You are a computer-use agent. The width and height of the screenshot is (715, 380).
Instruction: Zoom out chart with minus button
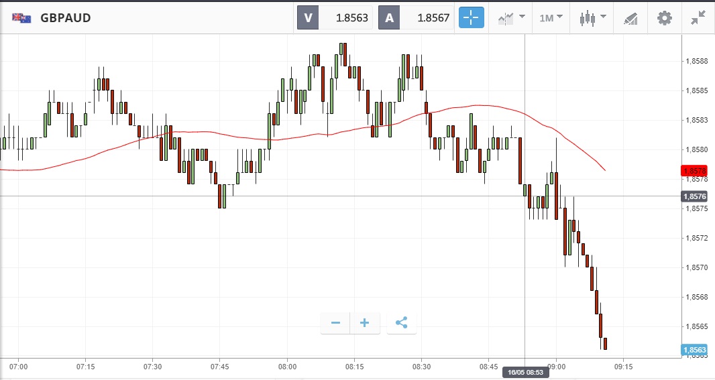[335, 323]
